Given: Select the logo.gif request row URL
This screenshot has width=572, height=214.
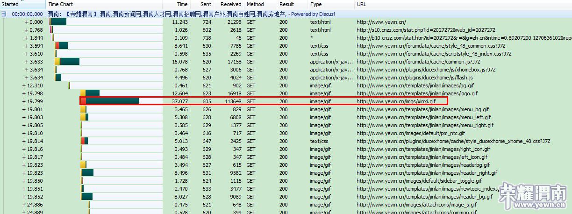Looking at the screenshot, I should tap(417, 93).
